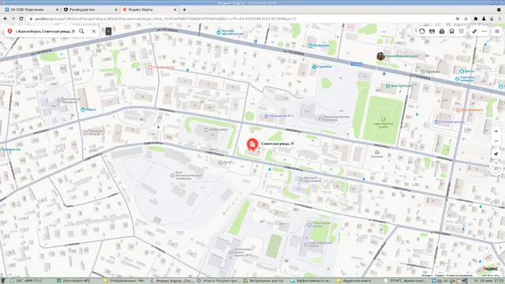Viewport: 505px width, 284px height.
Task: Click the Дом культуры marker
Action: [x=387, y=86]
